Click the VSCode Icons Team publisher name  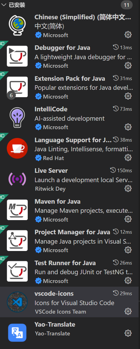pyautogui.click(x=60, y=312)
